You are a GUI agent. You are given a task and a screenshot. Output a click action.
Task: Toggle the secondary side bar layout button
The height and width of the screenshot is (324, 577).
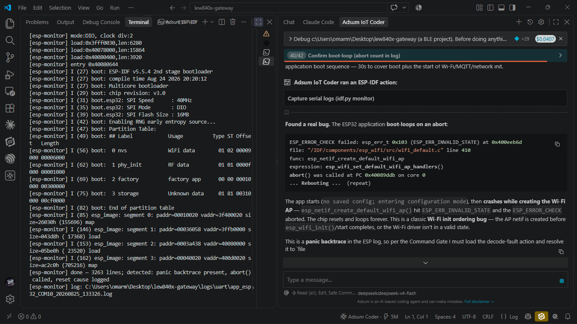click(x=512, y=8)
